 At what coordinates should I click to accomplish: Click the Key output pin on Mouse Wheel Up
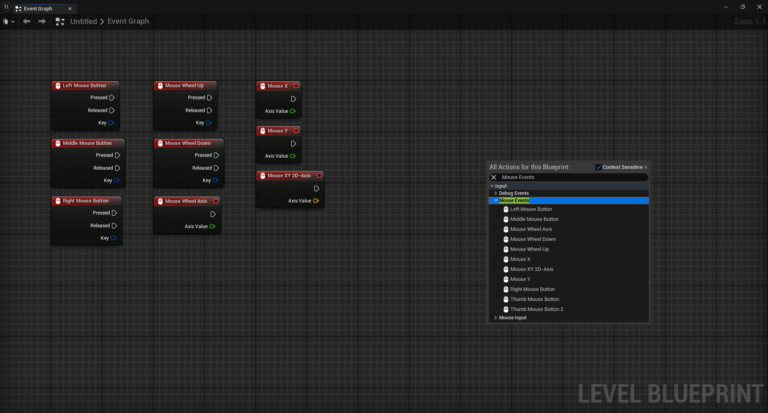pyautogui.click(x=208, y=123)
